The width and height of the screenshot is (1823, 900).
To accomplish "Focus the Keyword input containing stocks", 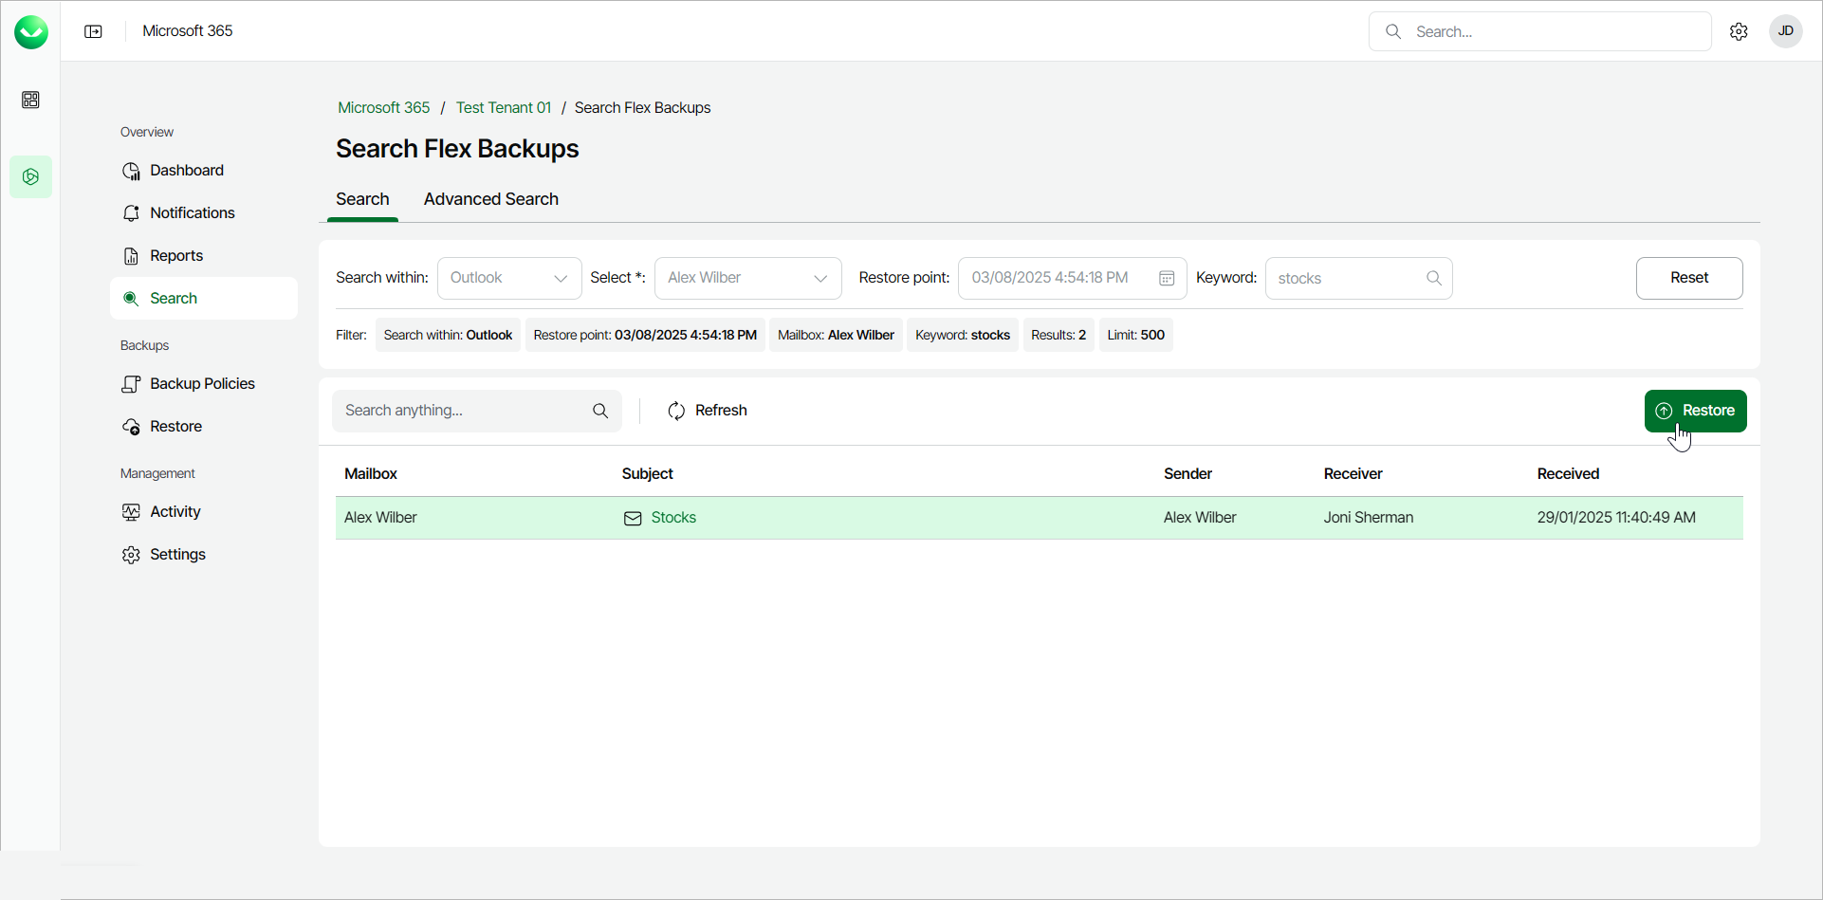I will [1358, 278].
